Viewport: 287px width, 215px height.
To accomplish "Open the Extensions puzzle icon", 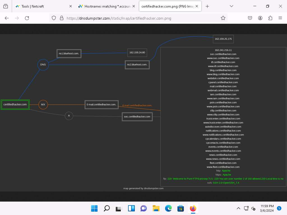I will (x=270, y=18).
